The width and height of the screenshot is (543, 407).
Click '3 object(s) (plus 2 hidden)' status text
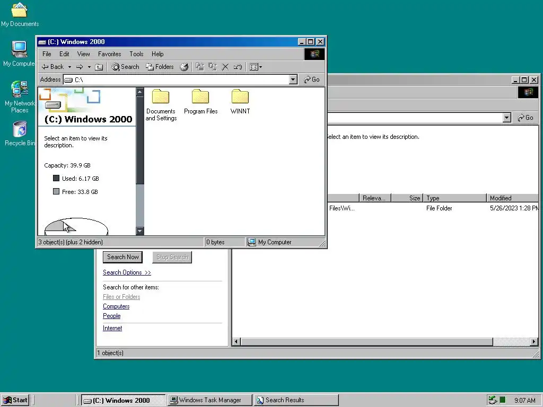coord(71,242)
